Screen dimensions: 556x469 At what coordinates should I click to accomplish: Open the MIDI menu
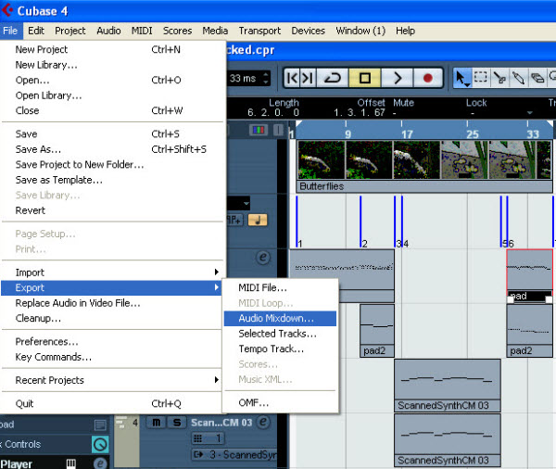pyautogui.click(x=142, y=31)
